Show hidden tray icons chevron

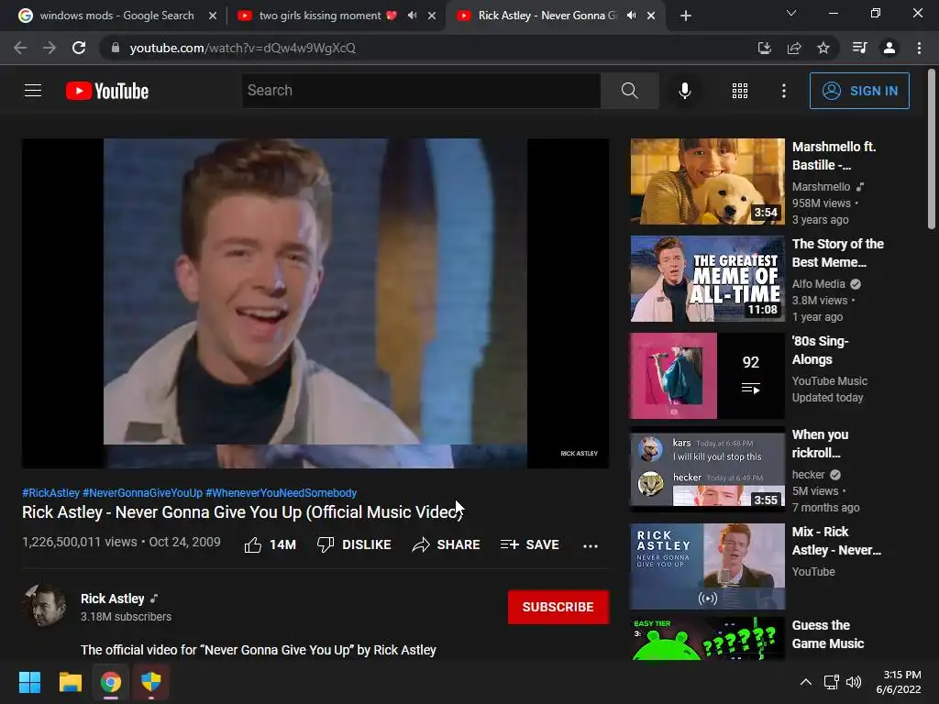806,682
